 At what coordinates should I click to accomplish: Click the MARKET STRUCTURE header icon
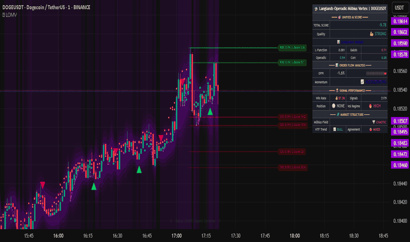pyautogui.click(x=338, y=114)
